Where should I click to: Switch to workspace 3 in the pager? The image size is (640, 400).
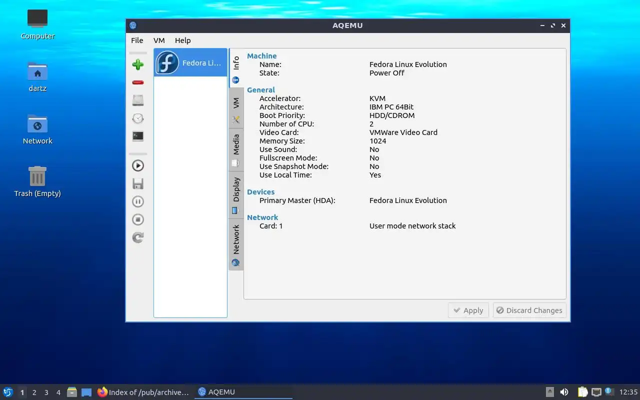tap(46, 392)
